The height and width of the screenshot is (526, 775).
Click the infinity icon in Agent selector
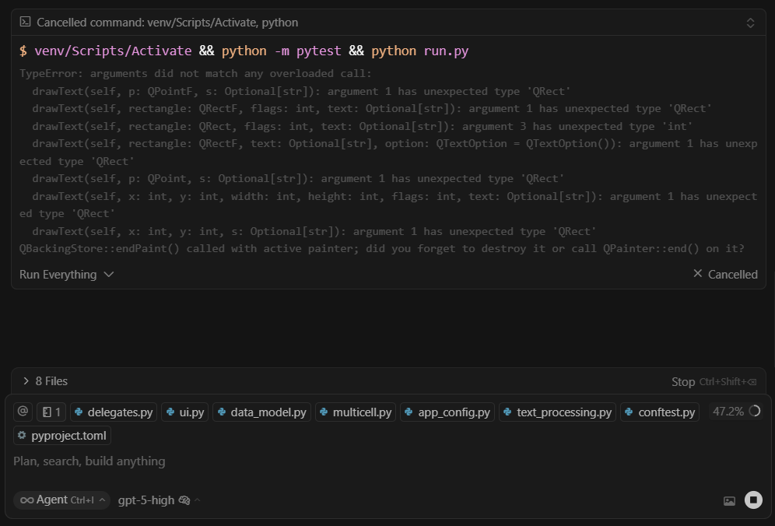(x=26, y=500)
